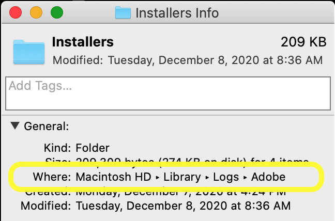This screenshot has height=221, width=335.
Task: Click the Where label
Action: [52, 177]
